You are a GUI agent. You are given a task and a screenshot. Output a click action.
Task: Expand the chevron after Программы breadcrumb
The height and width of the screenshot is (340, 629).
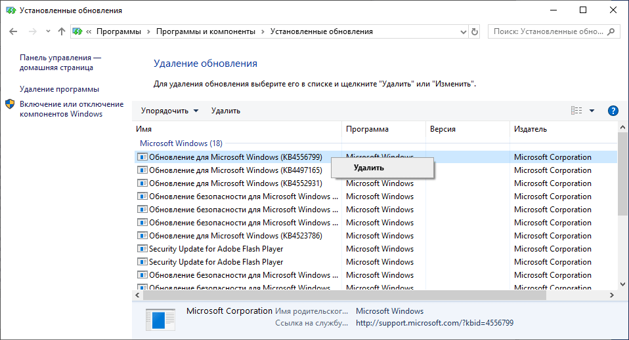(148, 31)
